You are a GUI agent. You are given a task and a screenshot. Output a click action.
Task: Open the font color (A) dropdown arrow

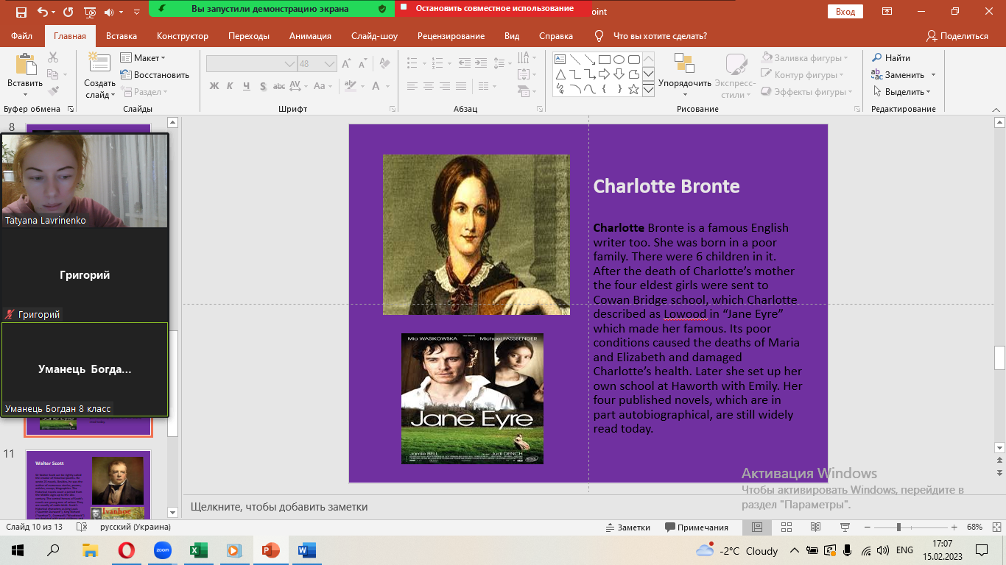387,86
